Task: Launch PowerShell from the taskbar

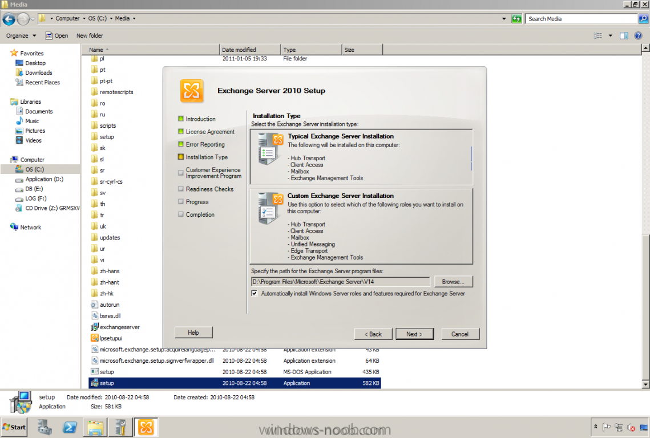Action: (x=70, y=427)
